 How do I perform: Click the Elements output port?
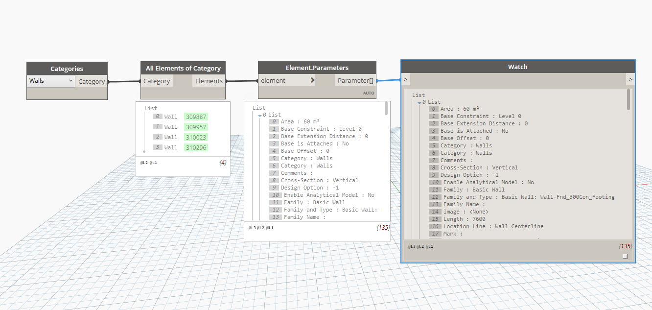coord(209,81)
